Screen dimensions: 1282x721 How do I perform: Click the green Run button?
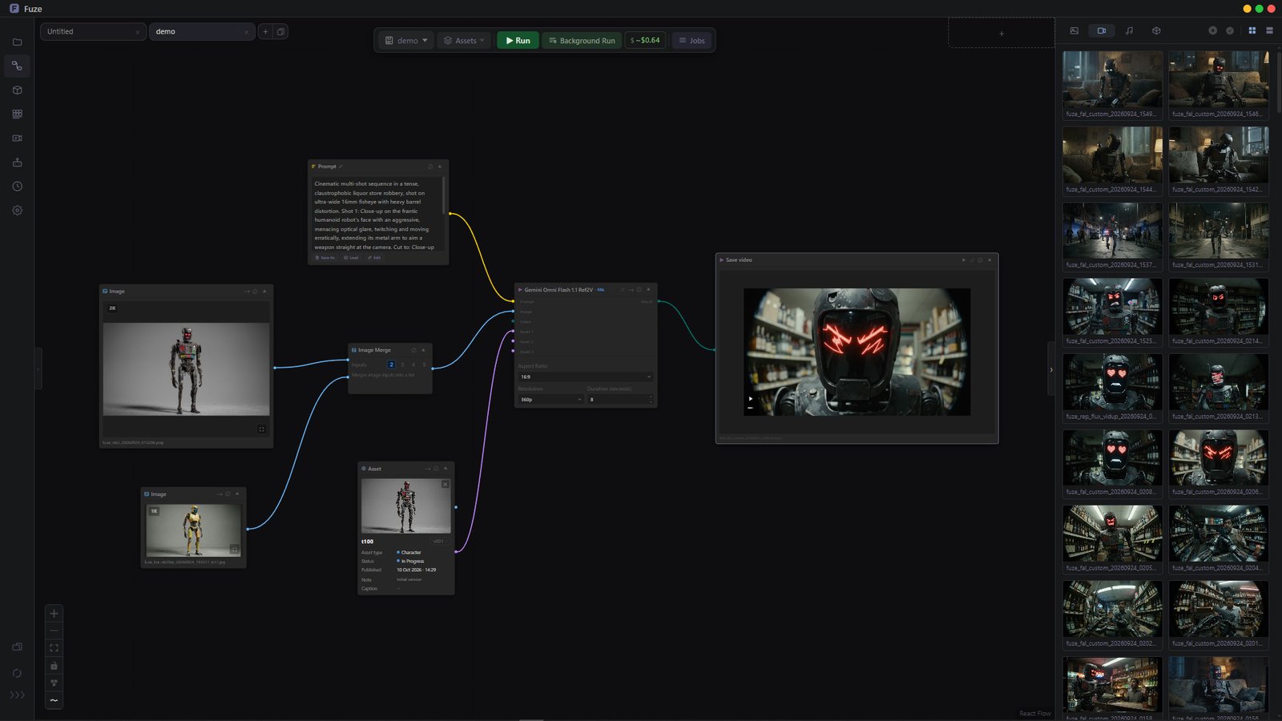click(518, 40)
